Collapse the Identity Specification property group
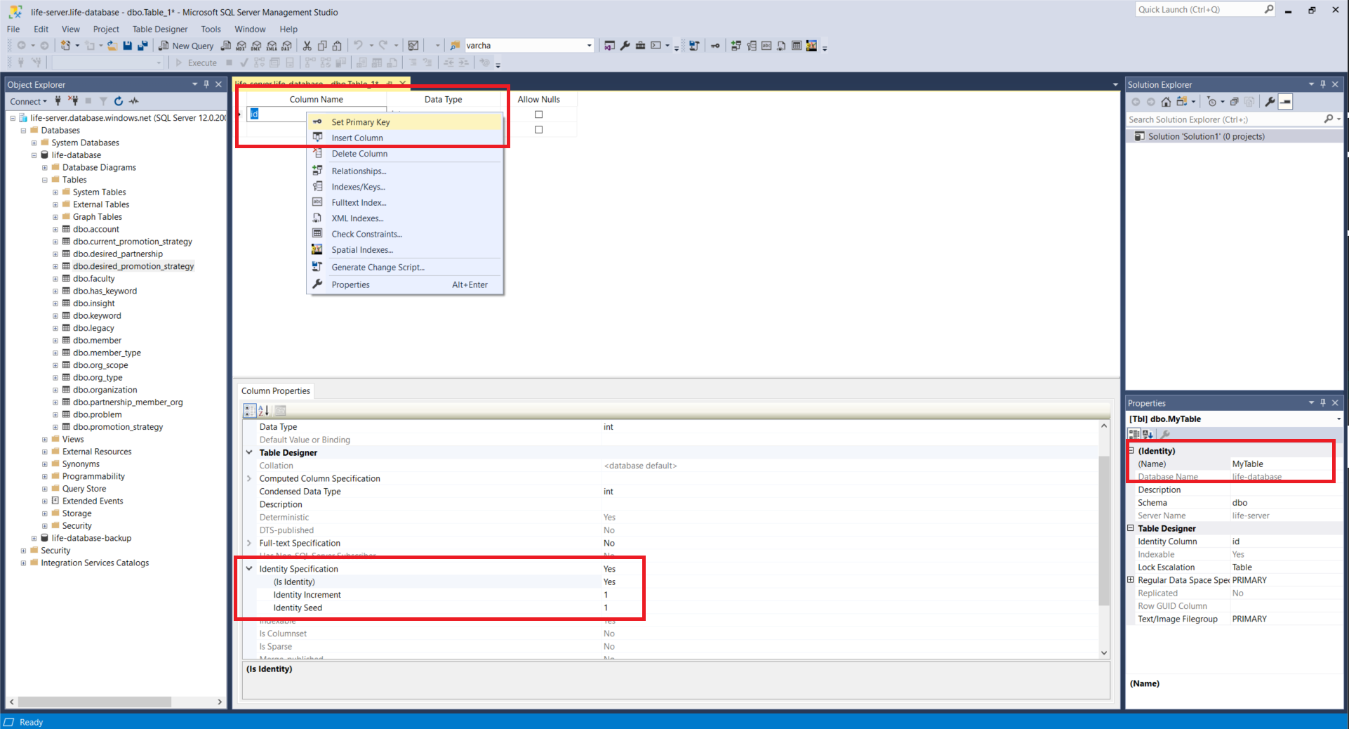 click(x=249, y=569)
